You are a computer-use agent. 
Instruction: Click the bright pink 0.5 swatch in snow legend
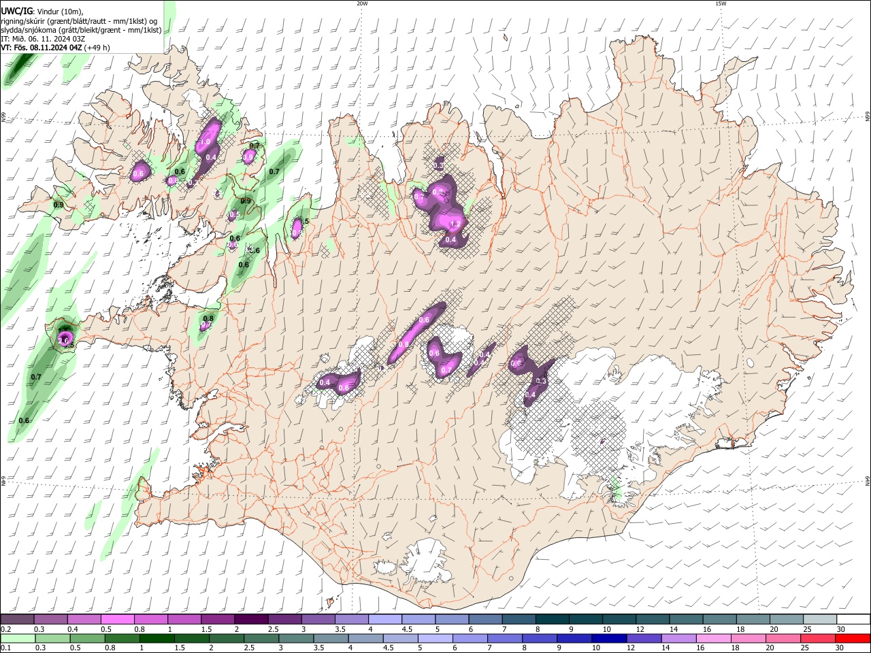(117, 619)
